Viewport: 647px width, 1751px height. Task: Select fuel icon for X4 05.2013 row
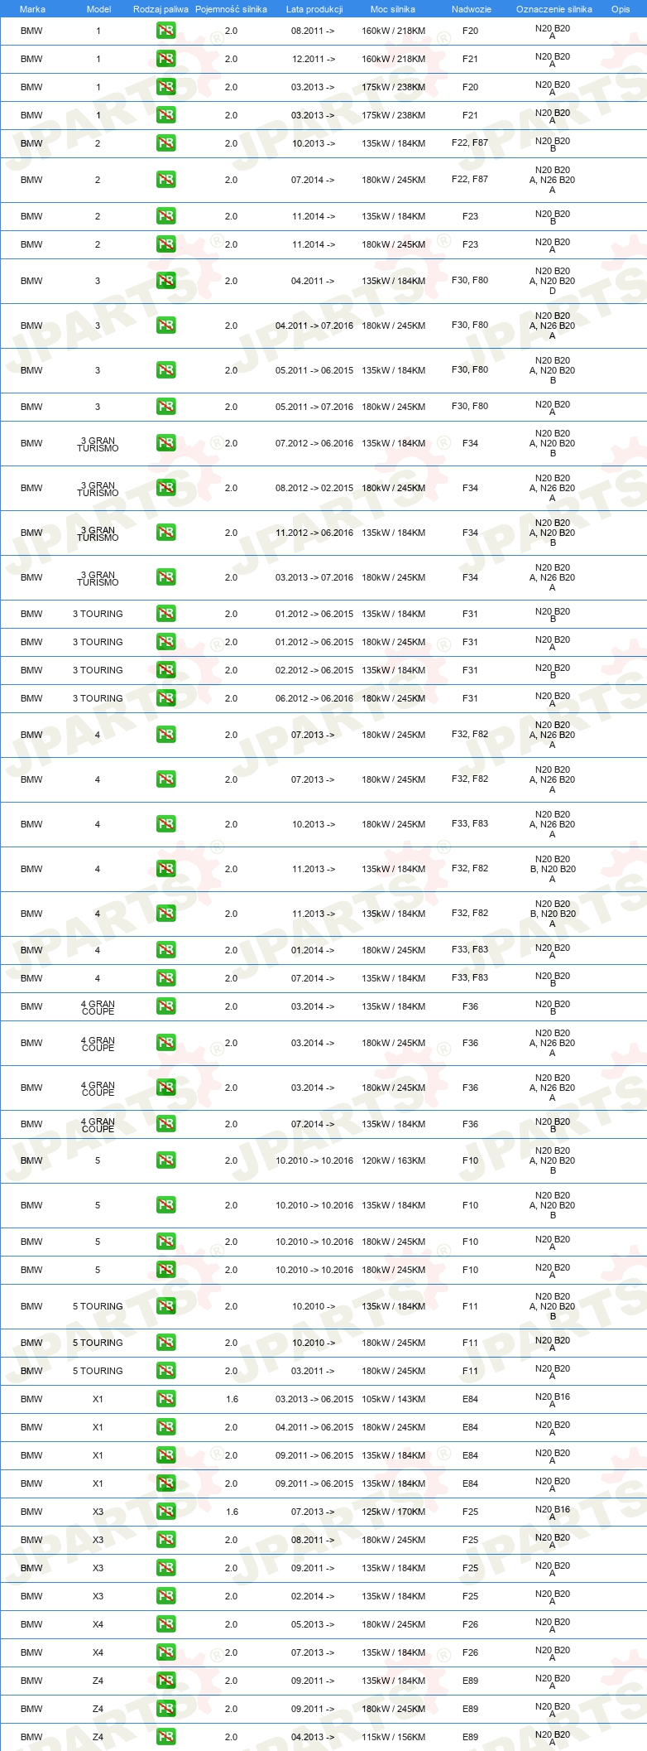tap(165, 1624)
